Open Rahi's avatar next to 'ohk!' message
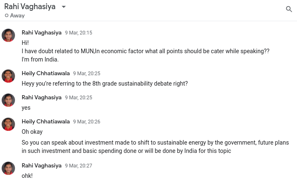 tap(8, 168)
